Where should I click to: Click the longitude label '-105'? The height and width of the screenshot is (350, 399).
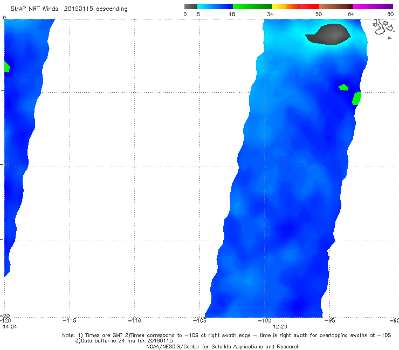(200, 320)
